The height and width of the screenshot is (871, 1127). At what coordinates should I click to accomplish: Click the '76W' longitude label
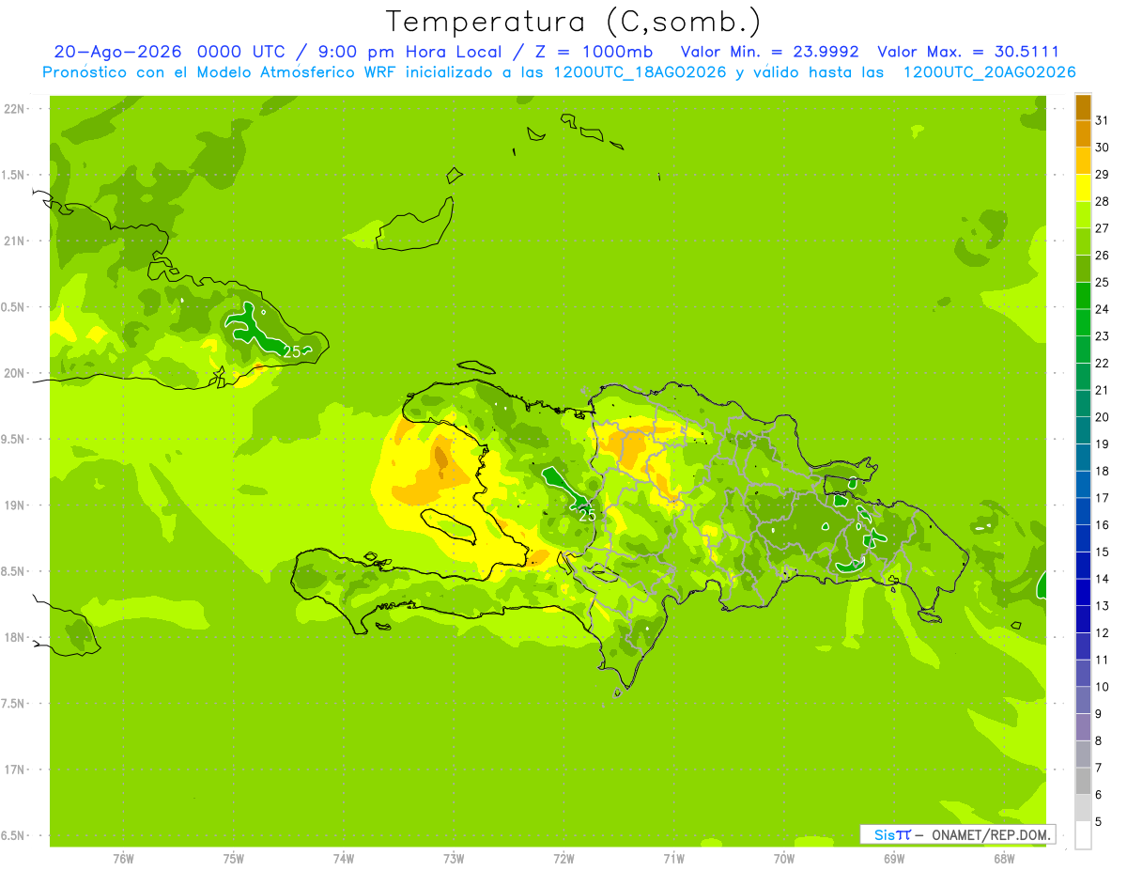(x=124, y=858)
